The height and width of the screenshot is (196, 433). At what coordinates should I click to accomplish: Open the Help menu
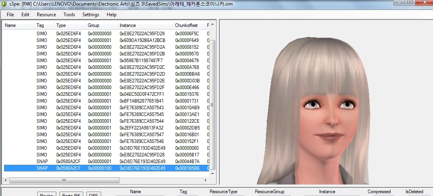click(111, 15)
